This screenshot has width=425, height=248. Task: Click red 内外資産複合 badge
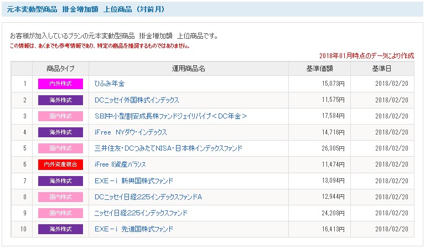click(60, 164)
